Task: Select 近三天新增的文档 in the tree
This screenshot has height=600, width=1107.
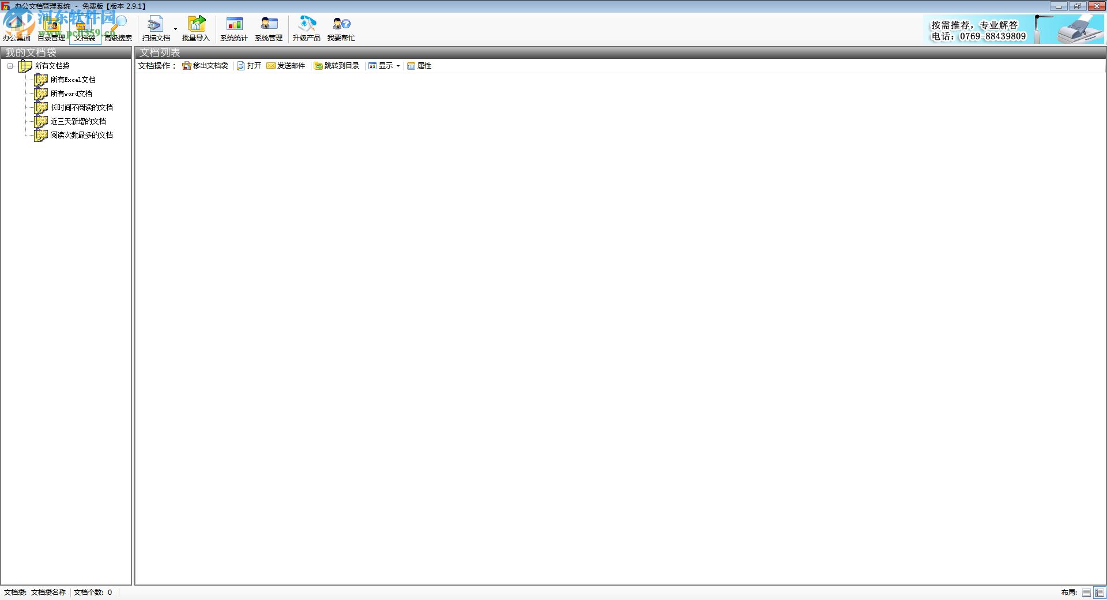Action: point(78,122)
